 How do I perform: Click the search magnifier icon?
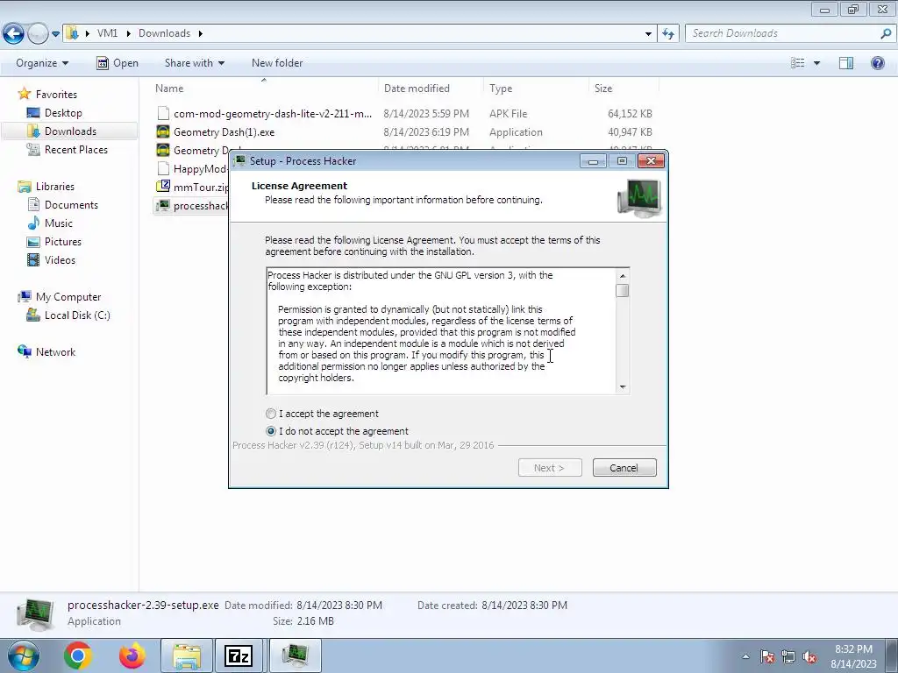tap(886, 34)
